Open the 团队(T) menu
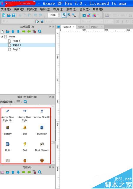This screenshot has height=189, width=133. pos(84,9)
